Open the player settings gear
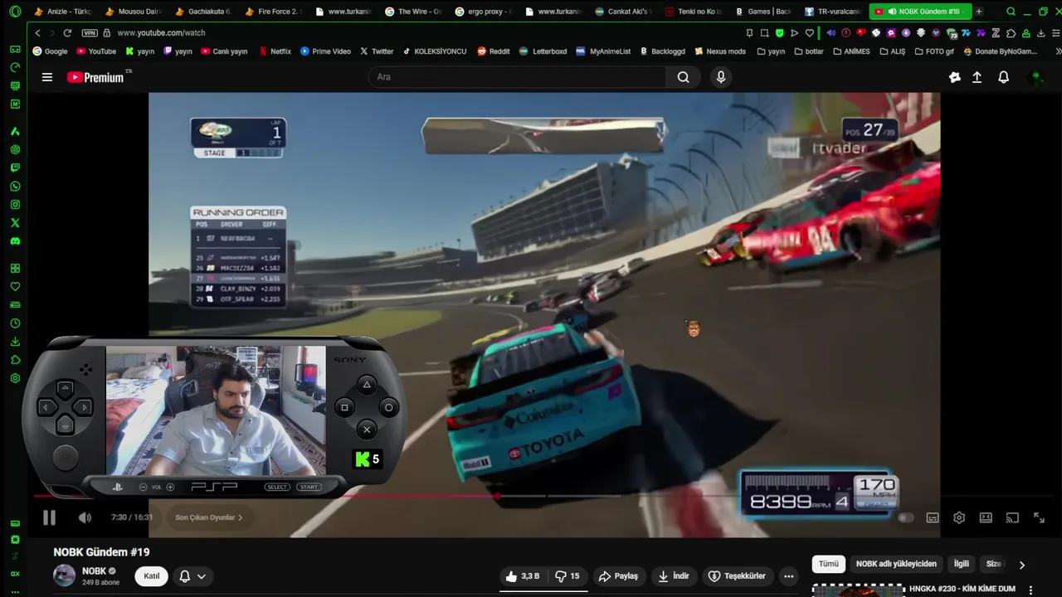This screenshot has height=597, width=1062. (959, 517)
